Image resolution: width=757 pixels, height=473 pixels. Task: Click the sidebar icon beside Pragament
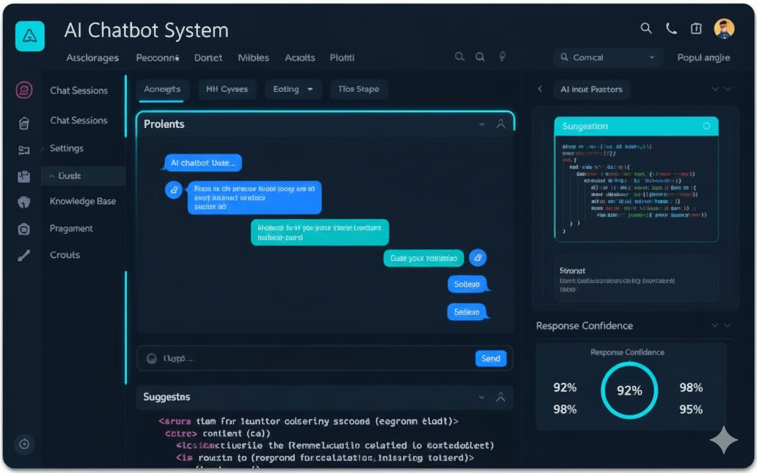click(24, 229)
